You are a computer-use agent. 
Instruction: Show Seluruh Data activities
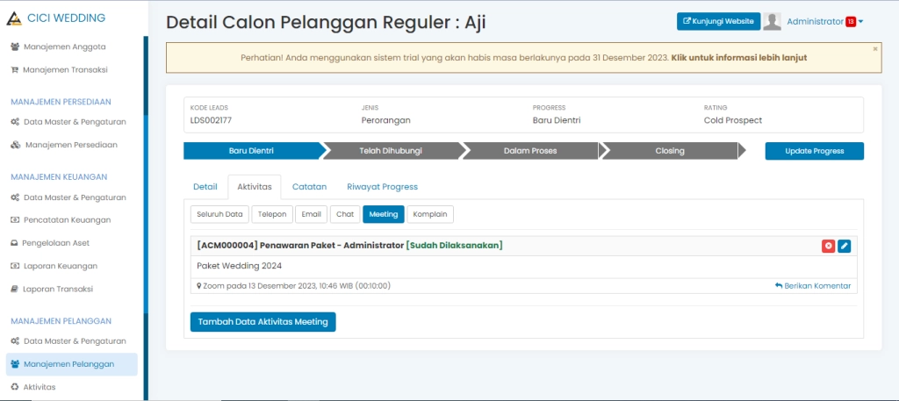219,214
